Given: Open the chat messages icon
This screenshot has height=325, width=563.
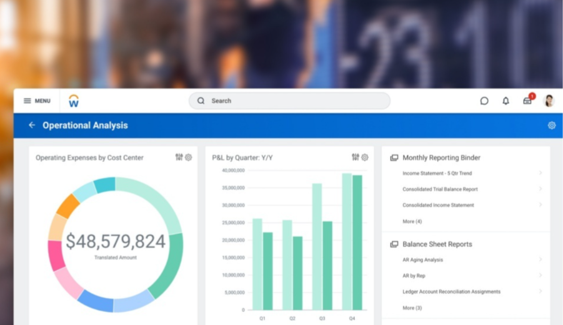Looking at the screenshot, I should click(484, 101).
